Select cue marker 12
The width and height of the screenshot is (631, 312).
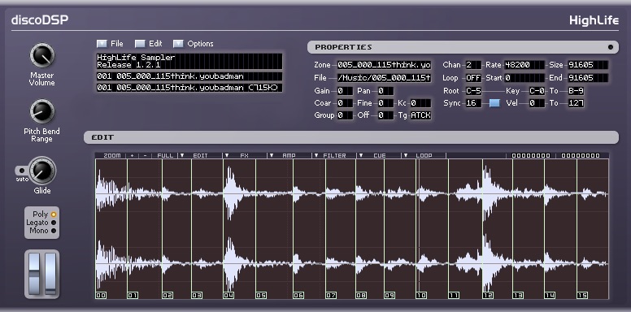pos(488,295)
